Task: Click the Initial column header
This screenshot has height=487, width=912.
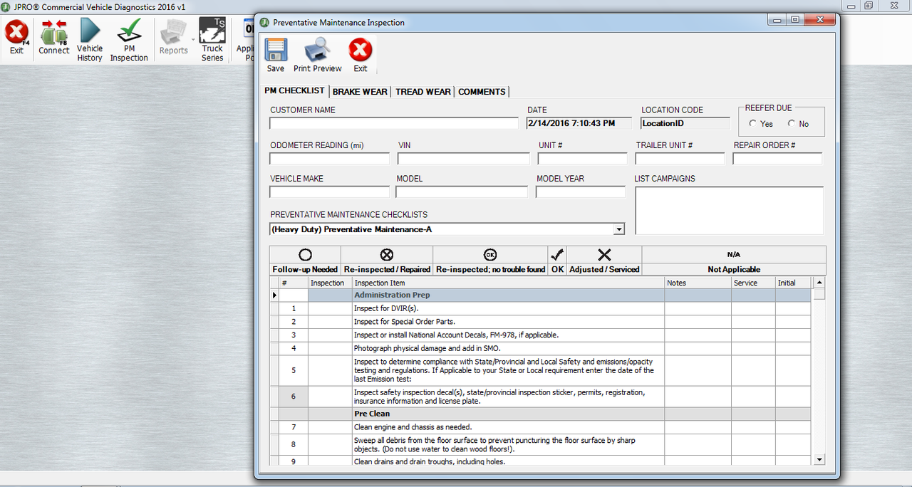Action: (x=793, y=283)
